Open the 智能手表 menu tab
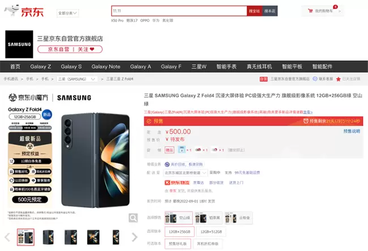The width and height of the screenshot is (368, 251). [226, 67]
